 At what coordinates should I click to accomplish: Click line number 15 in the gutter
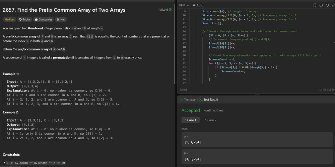coord(185,35)
